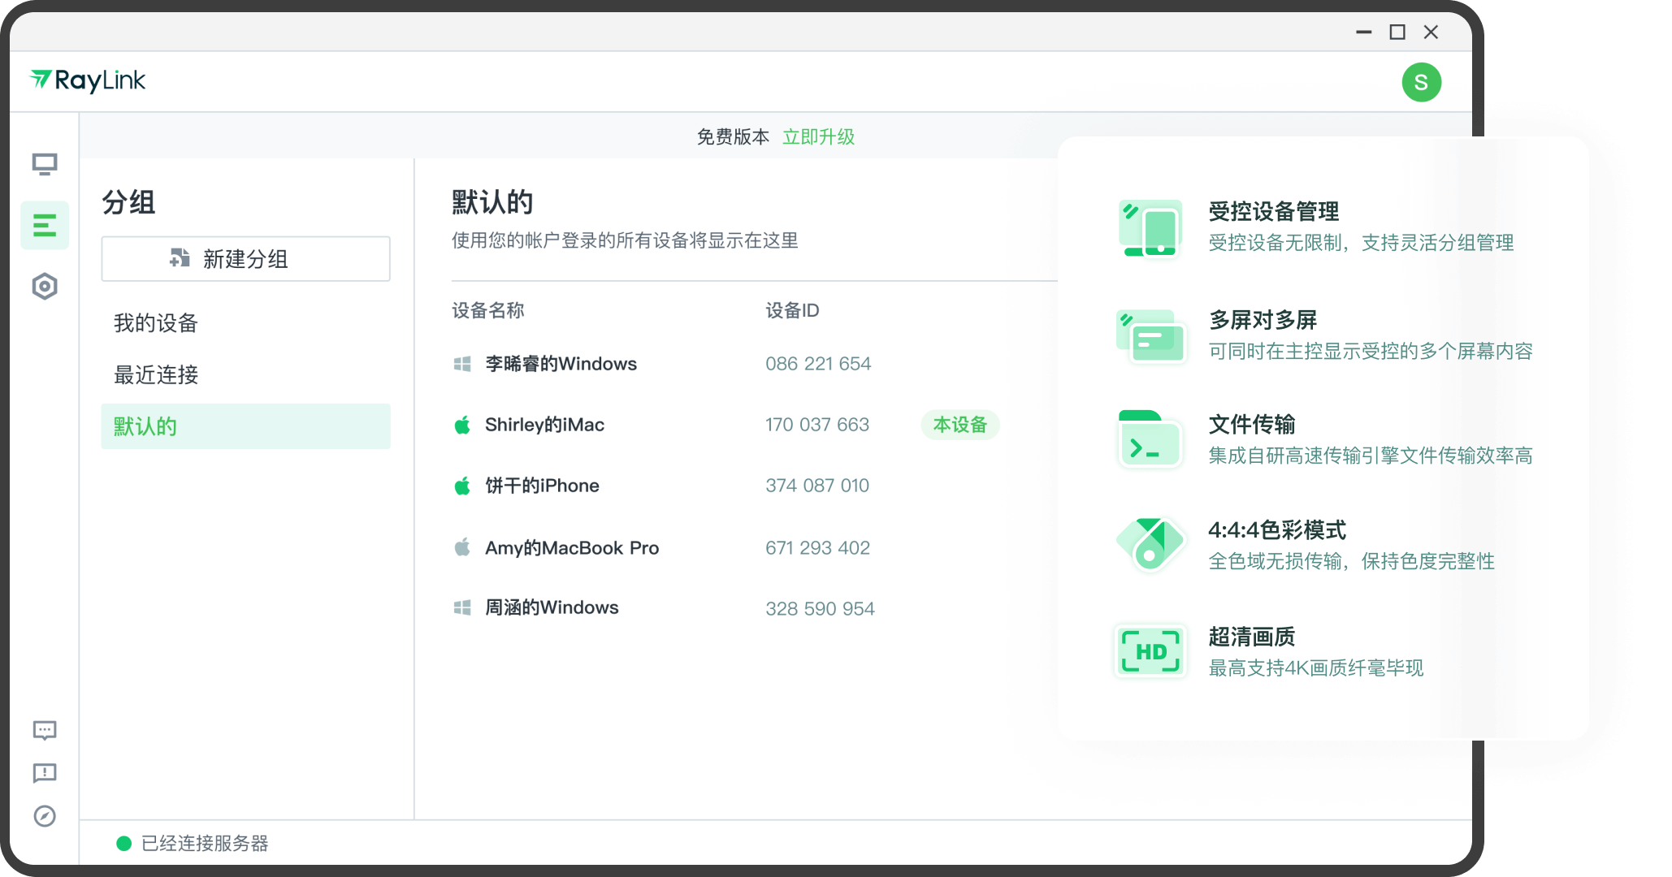Click the 新建分组 button
Image resolution: width=1672 pixels, height=877 pixels.
click(245, 259)
